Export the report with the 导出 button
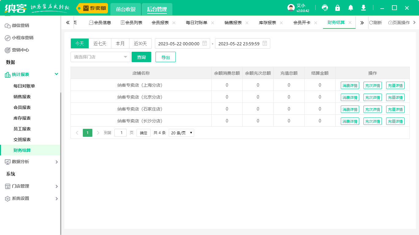The width and height of the screenshot is (419, 235). click(x=165, y=57)
